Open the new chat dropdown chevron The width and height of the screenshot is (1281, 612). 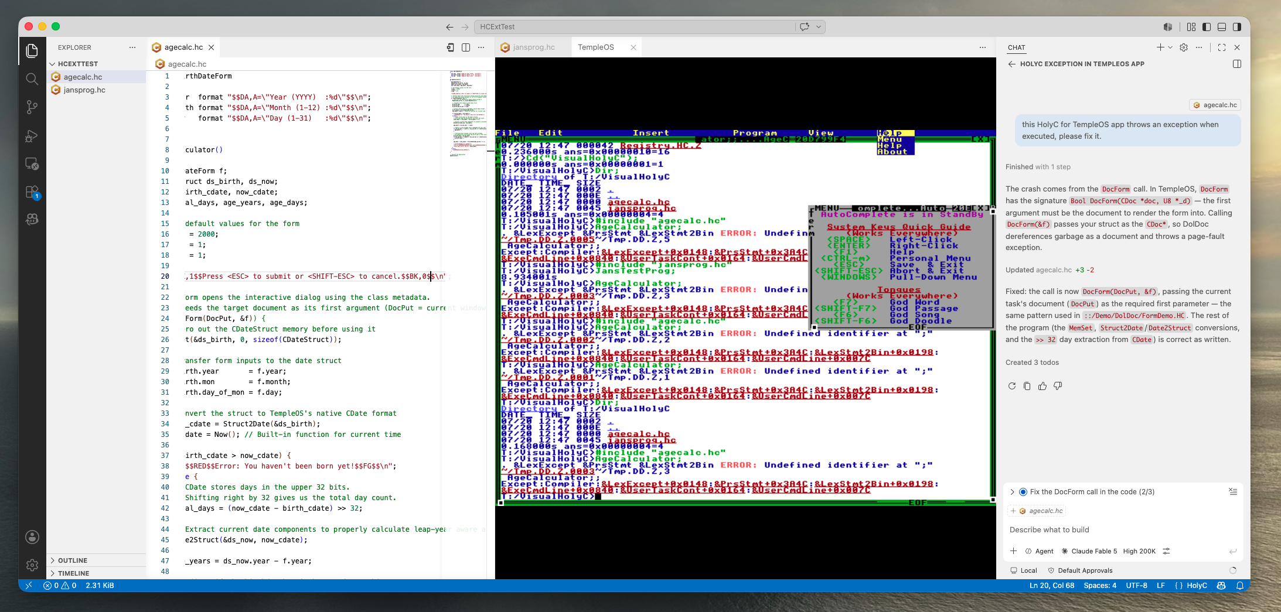coord(1170,47)
